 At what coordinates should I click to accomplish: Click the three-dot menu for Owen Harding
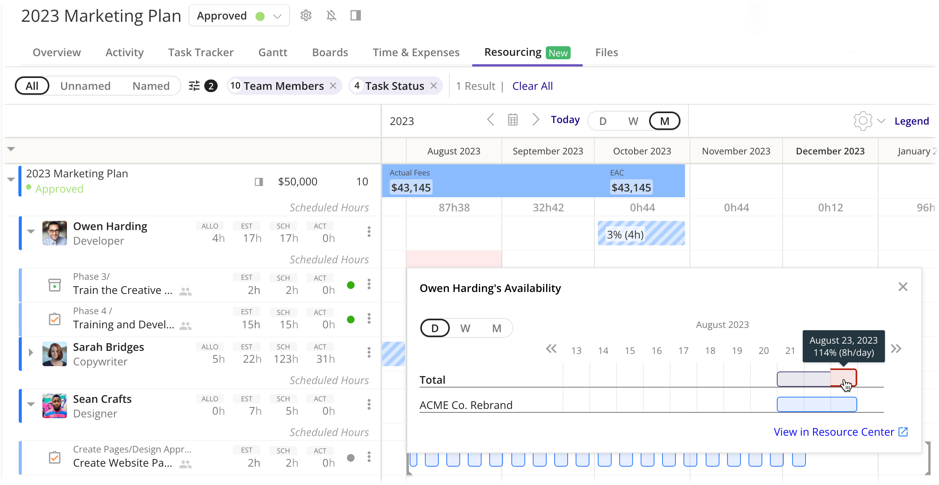[369, 232]
